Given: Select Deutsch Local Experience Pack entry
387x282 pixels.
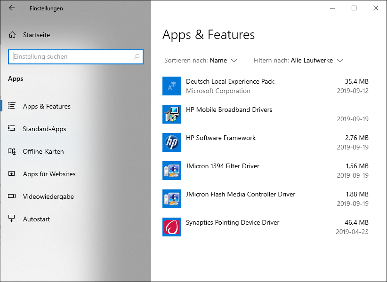Looking at the screenshot, I should (x=266, y=86).
